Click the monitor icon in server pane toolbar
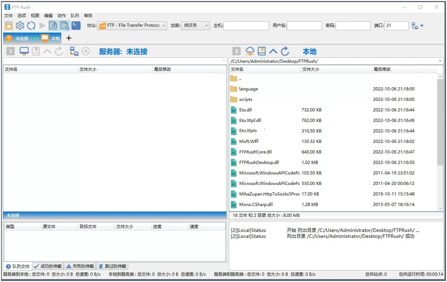This screenshot has height=282, width=447. click(x=24, y=51)
